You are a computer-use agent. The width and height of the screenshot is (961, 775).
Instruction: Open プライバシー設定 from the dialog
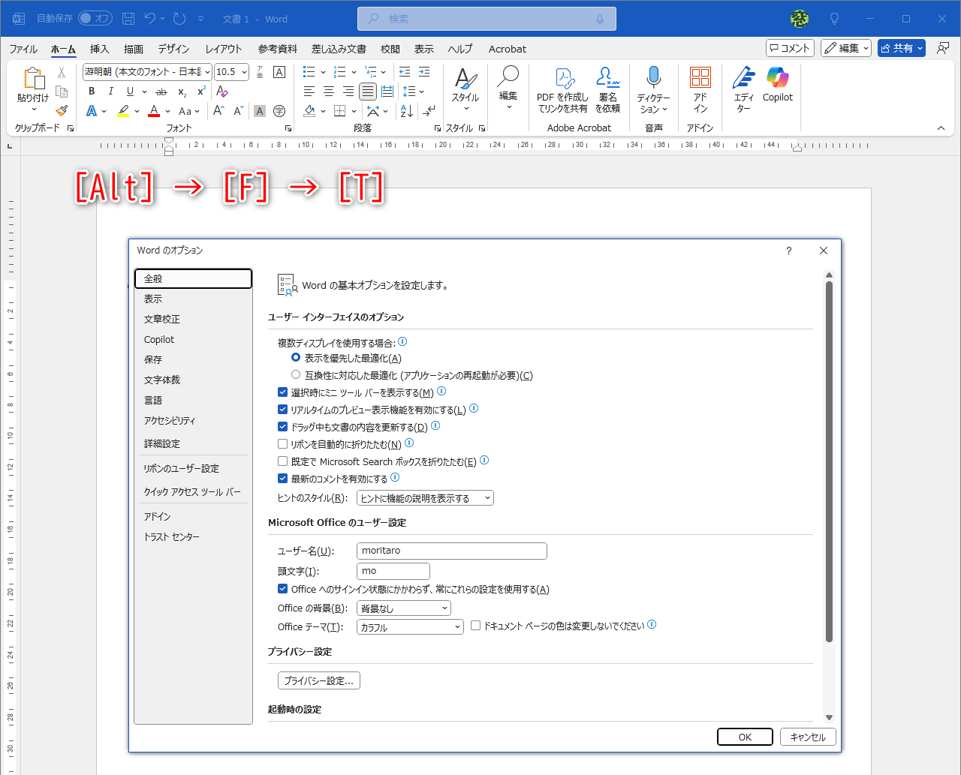point(318,680)
